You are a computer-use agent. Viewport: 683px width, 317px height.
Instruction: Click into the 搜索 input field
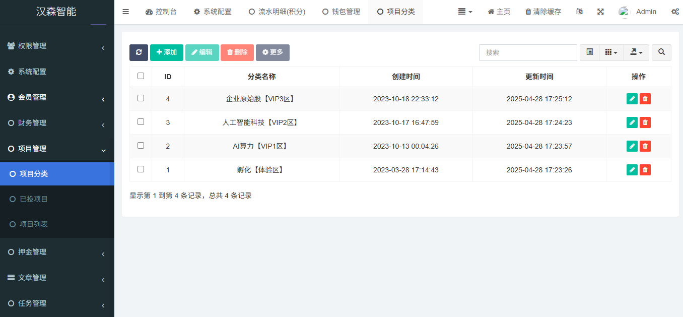528,52
